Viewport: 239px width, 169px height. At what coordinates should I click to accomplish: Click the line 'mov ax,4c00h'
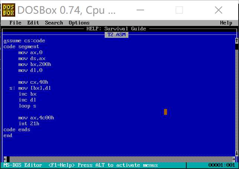(x=36, y=118)
